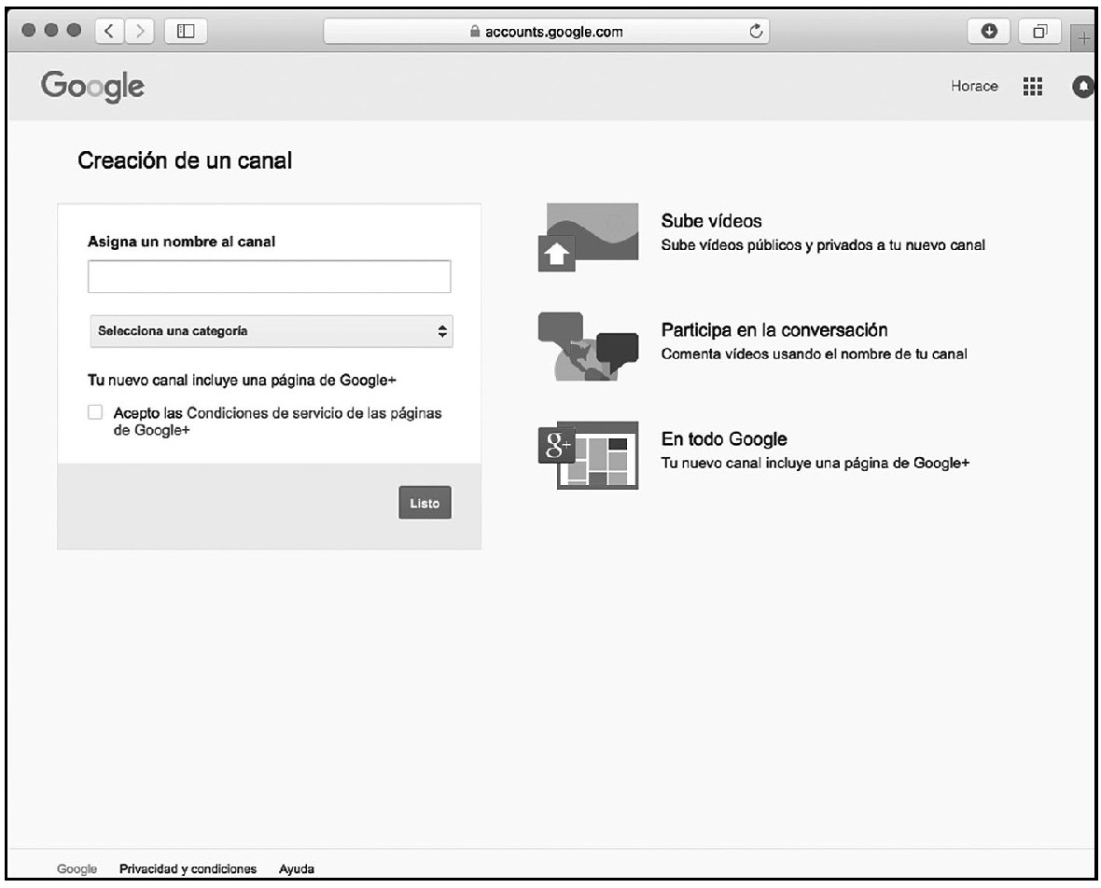Screen dimensions: 1101x888
Task: Click the Listo button
Action: 425,502
